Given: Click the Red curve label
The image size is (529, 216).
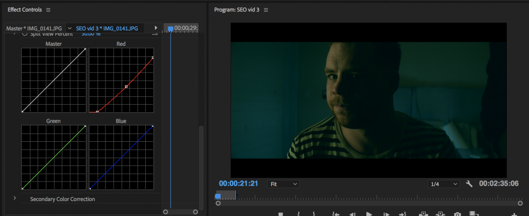Looking at the screenshot, I should (121, 44).
